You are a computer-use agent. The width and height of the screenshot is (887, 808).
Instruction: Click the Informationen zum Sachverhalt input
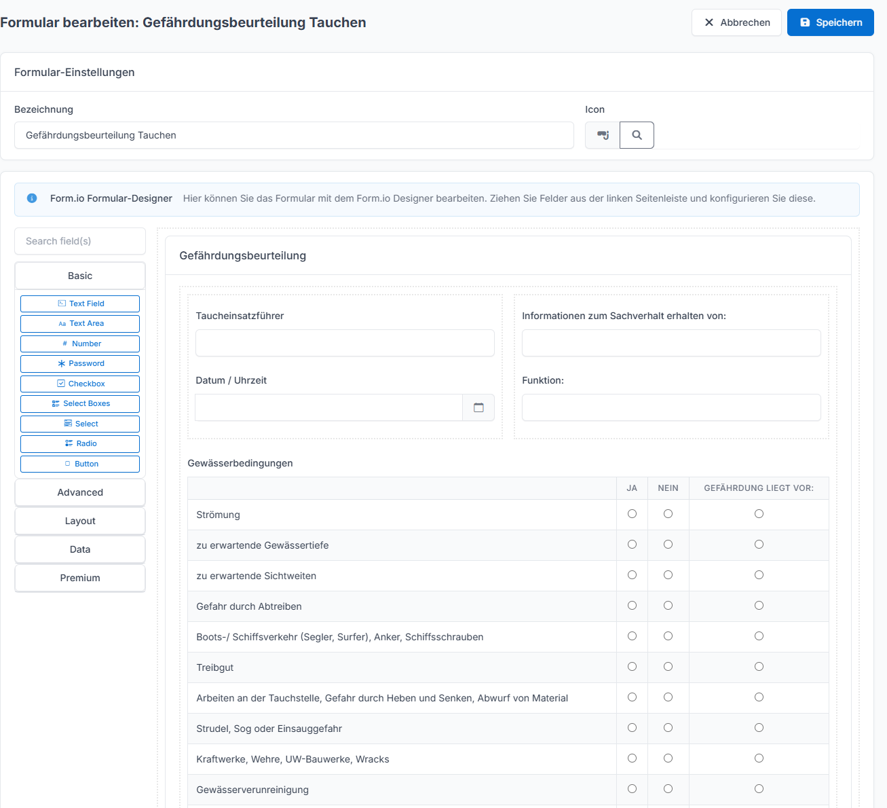(x=671, y=343)
